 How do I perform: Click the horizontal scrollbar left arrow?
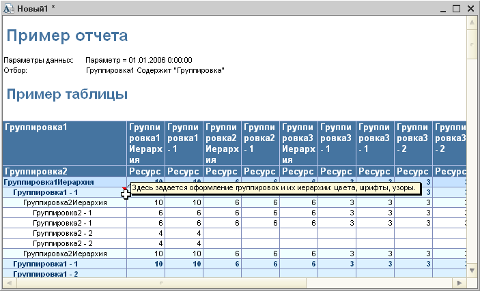[9, 283]
